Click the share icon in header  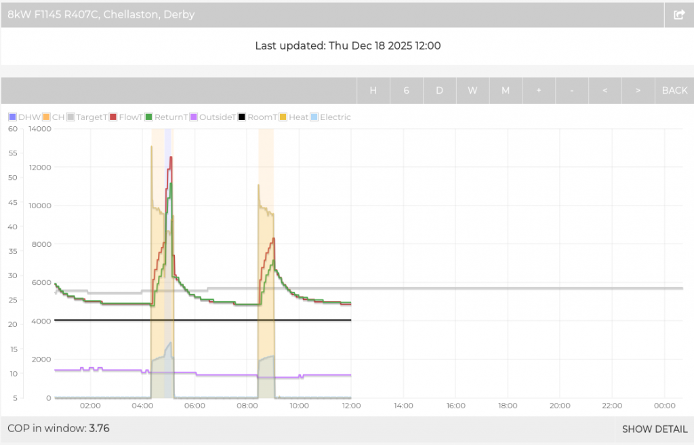coord(679,14)
